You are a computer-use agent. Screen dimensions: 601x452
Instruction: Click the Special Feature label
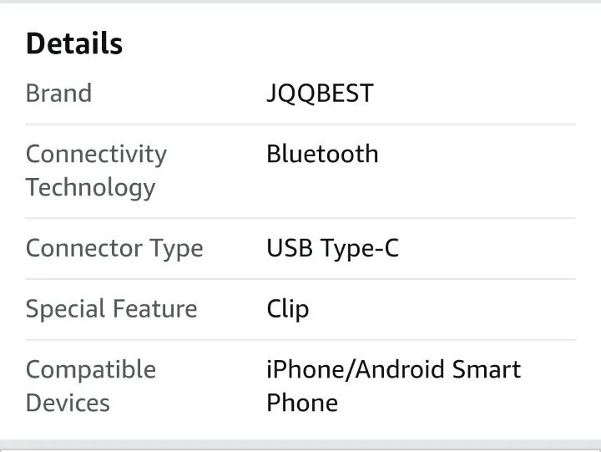click(x=111, y=309)
